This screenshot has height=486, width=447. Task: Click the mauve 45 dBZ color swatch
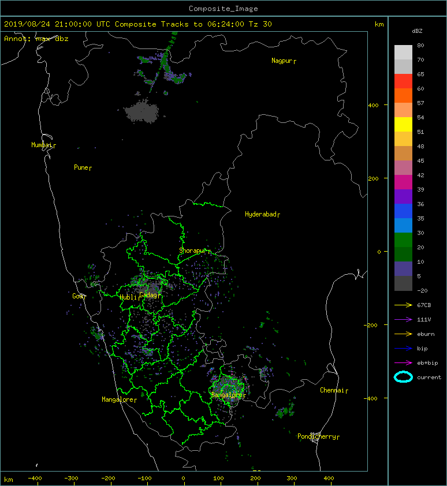[403, 168]
